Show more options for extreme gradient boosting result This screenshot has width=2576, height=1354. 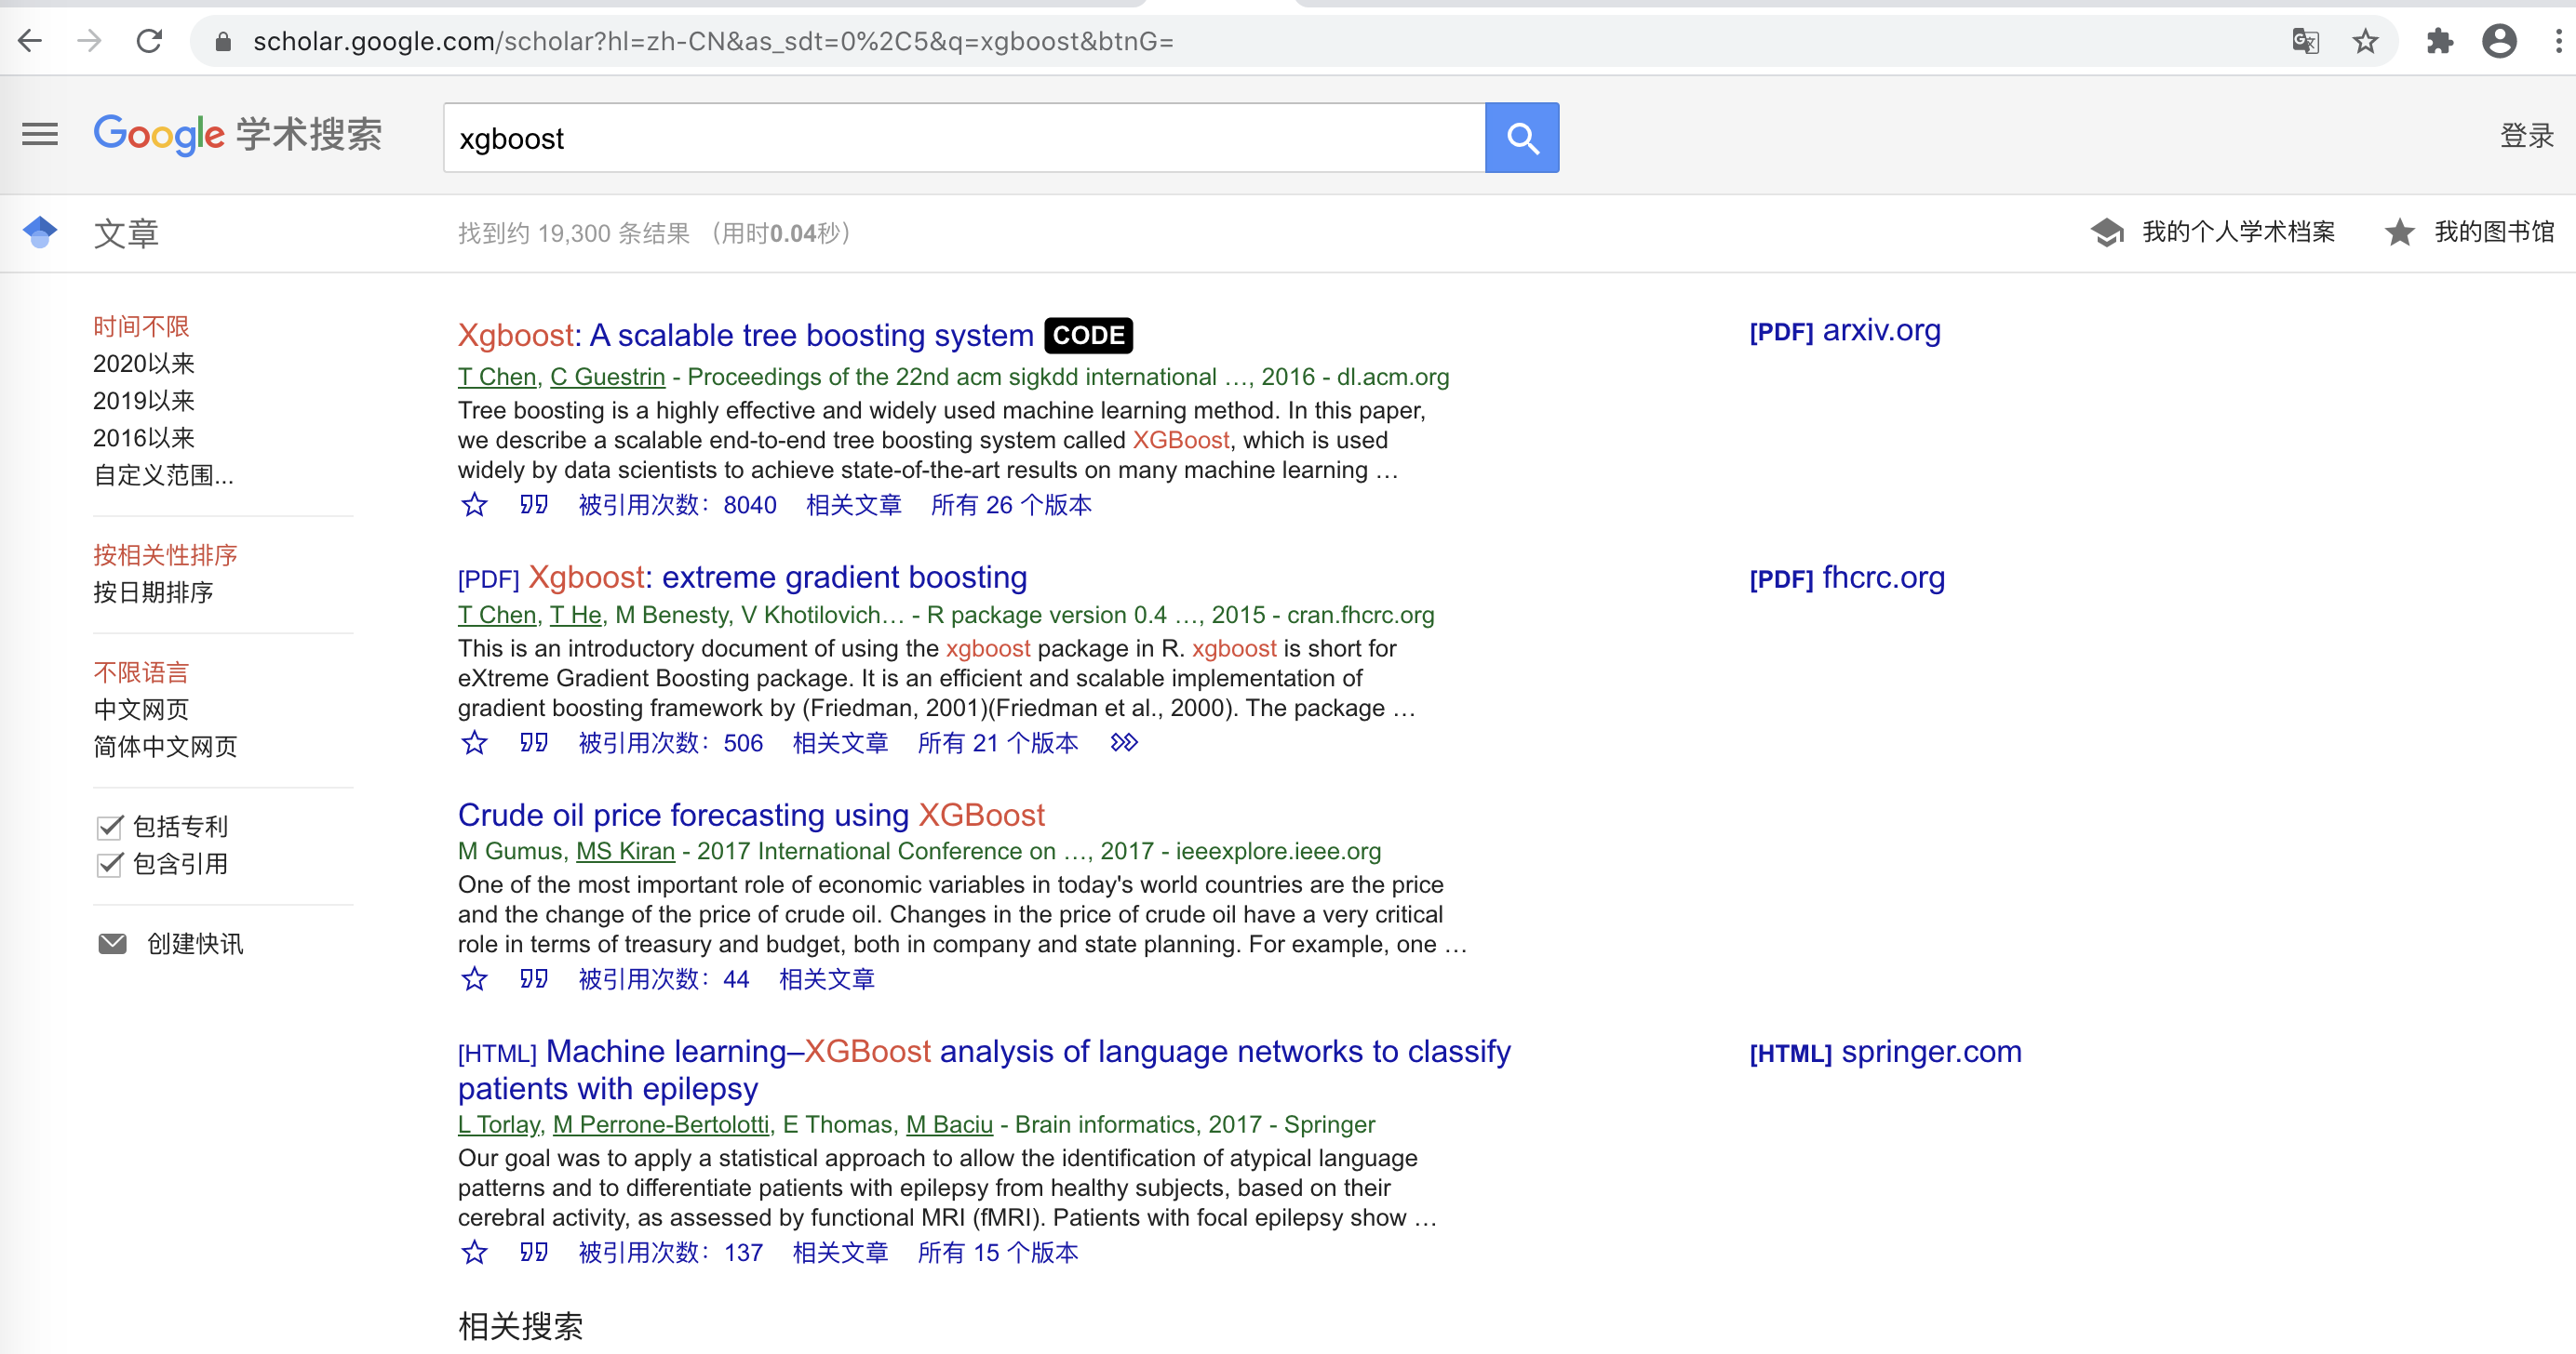[x=1124, y=742]
